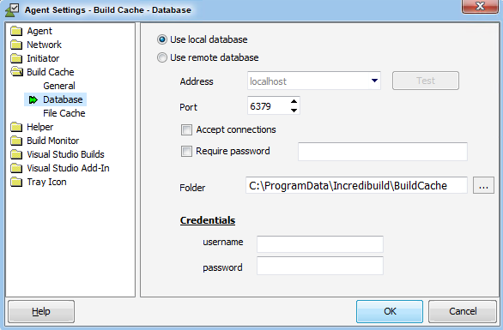Confirm settings with OK button
This screenshot has width=503, height=330.
[390, 311]
